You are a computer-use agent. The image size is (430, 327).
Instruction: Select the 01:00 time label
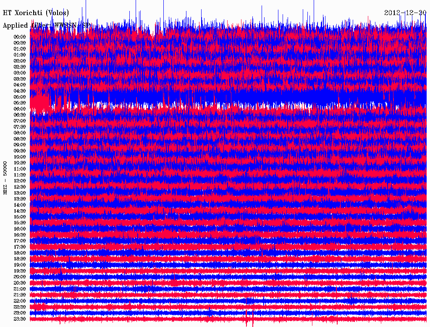pyautogui.click(x=20, y=49)
